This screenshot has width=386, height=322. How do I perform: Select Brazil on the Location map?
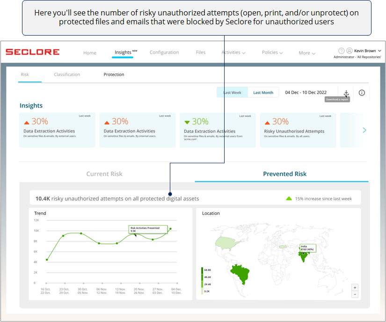(x=241, y=273)
